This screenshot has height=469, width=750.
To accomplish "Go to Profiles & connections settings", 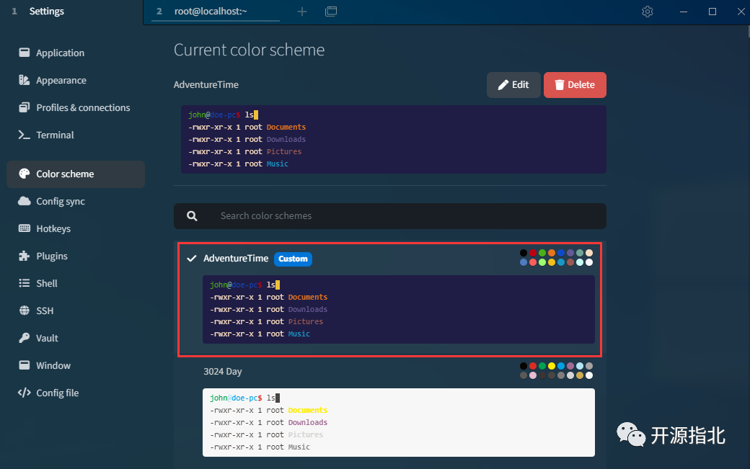I will tap(82, 107).
